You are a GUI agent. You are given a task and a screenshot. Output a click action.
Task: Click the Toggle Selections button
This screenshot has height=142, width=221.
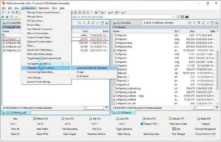click(124, 129)
